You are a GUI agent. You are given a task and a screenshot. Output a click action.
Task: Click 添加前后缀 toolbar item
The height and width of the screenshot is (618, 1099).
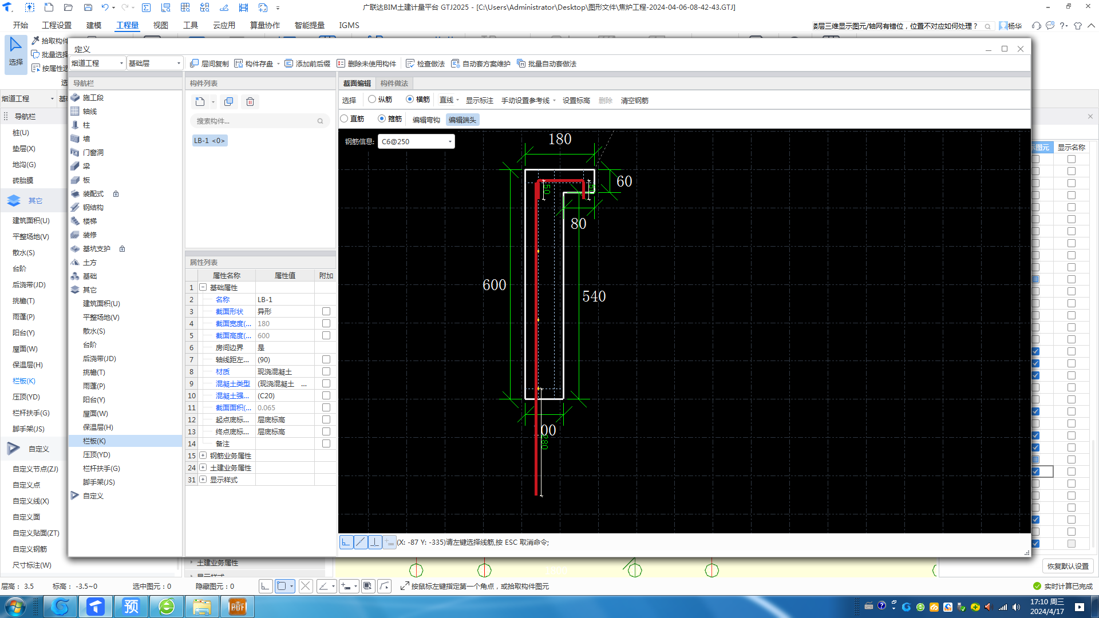point(307,64)
